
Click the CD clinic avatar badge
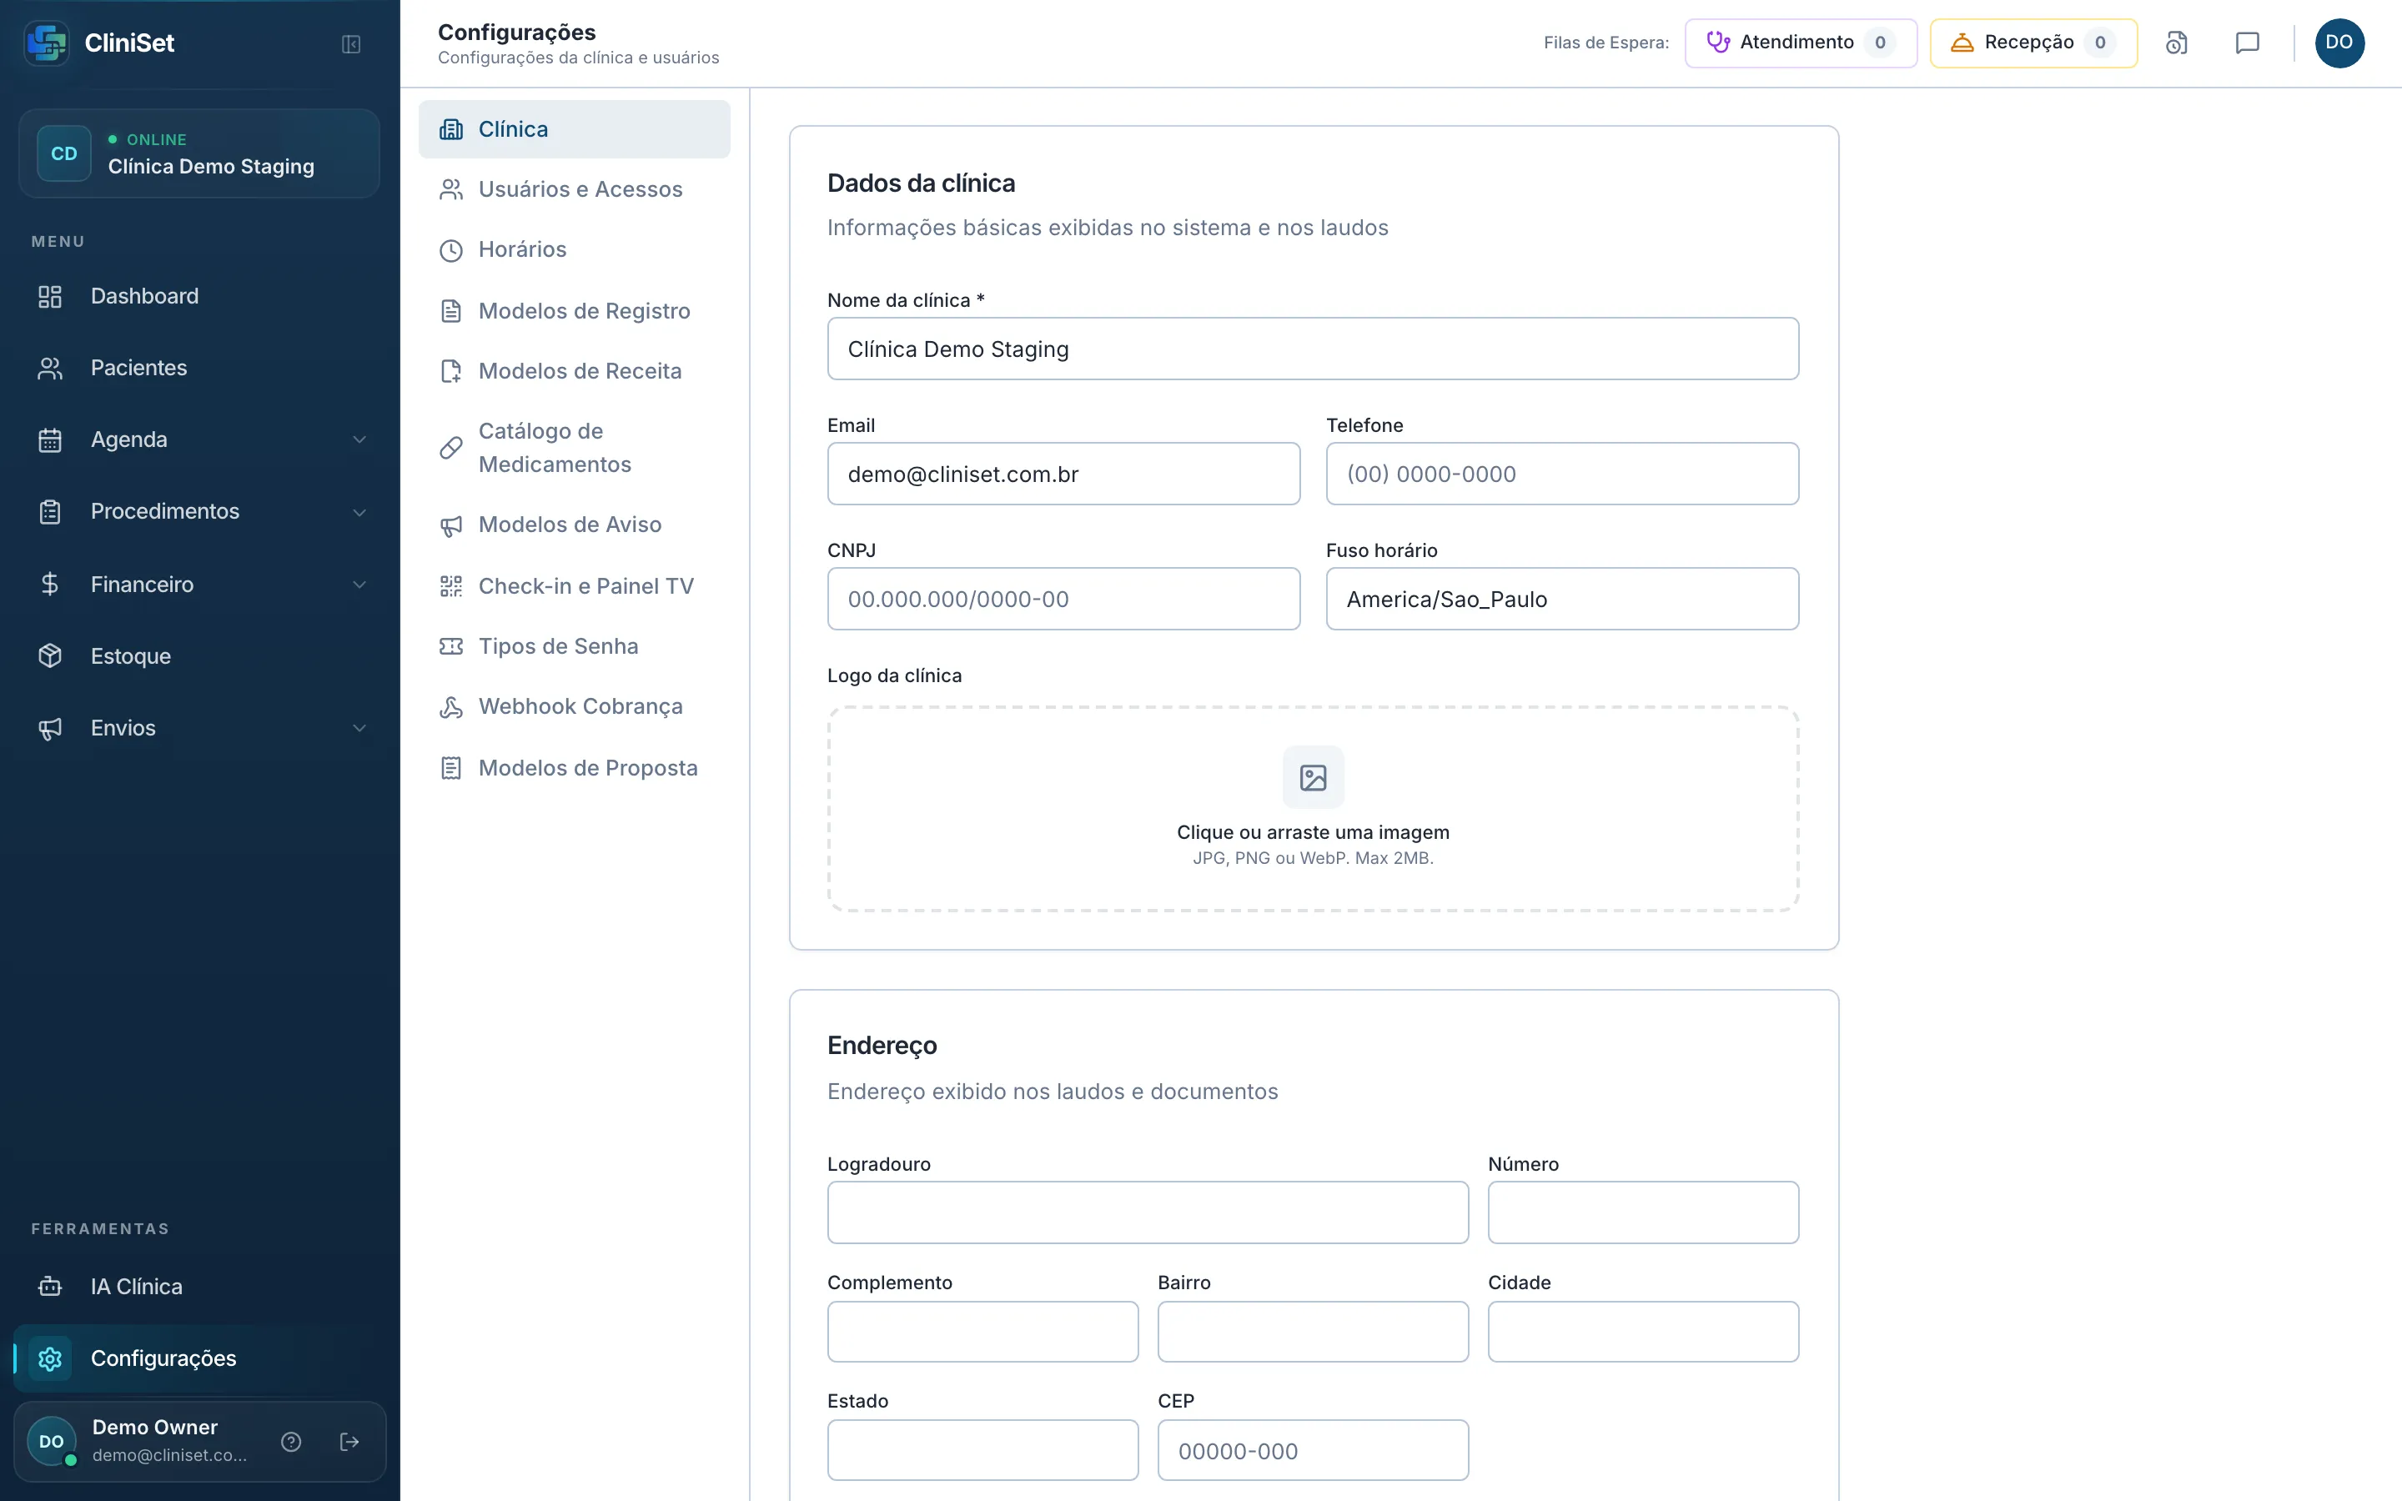[x=63, y=154]
